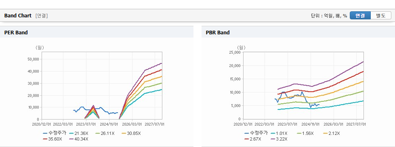Click the [연결] label beside Band Chart
Image resolution: width=395 pixels, height=147 pixels.
tap(42, 16)
